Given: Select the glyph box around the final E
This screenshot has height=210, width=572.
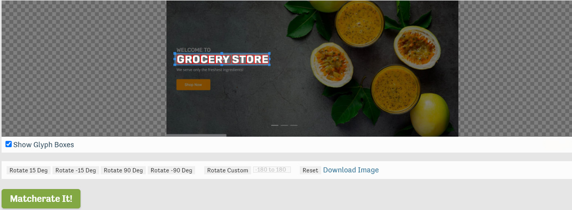Looking at the screenshot, I should (x=265, y=59).
